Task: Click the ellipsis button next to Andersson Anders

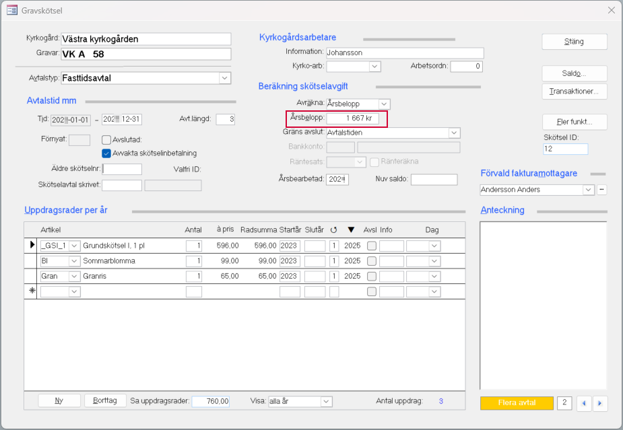Action: click(x=601, y=190)
